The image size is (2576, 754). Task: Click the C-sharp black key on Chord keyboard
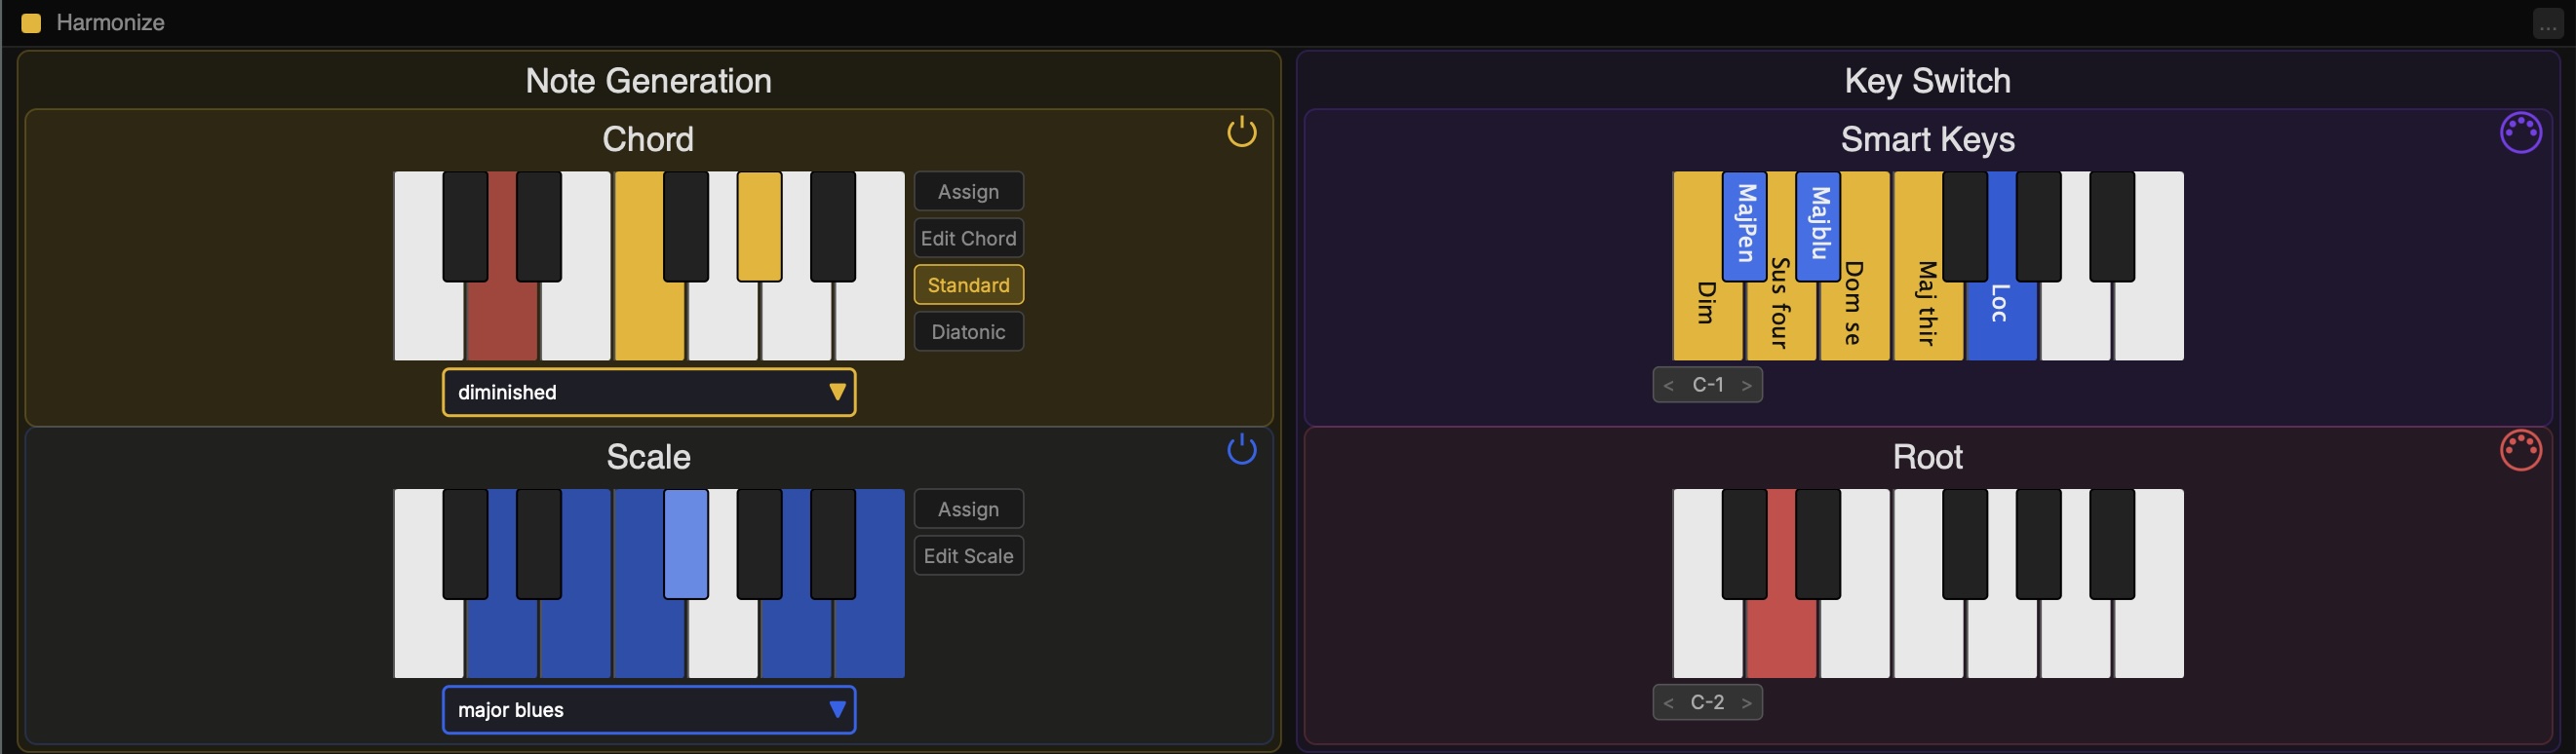pyautogui.click(x=465, y=226)
